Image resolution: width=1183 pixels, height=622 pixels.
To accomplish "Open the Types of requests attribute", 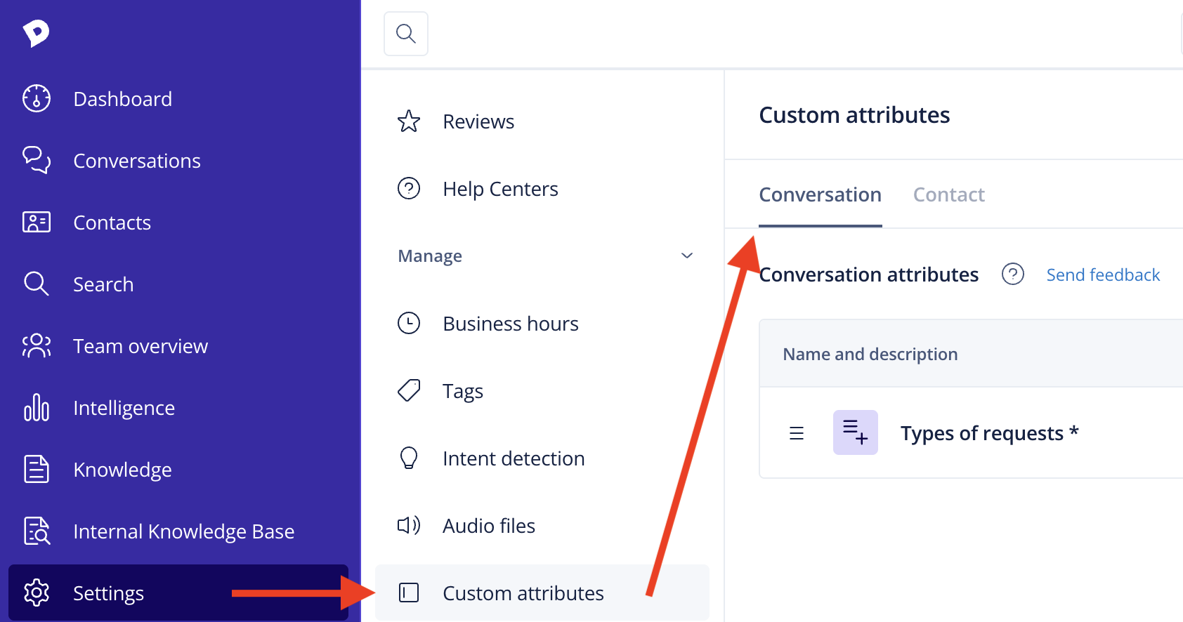I will [x=989, y=433].
